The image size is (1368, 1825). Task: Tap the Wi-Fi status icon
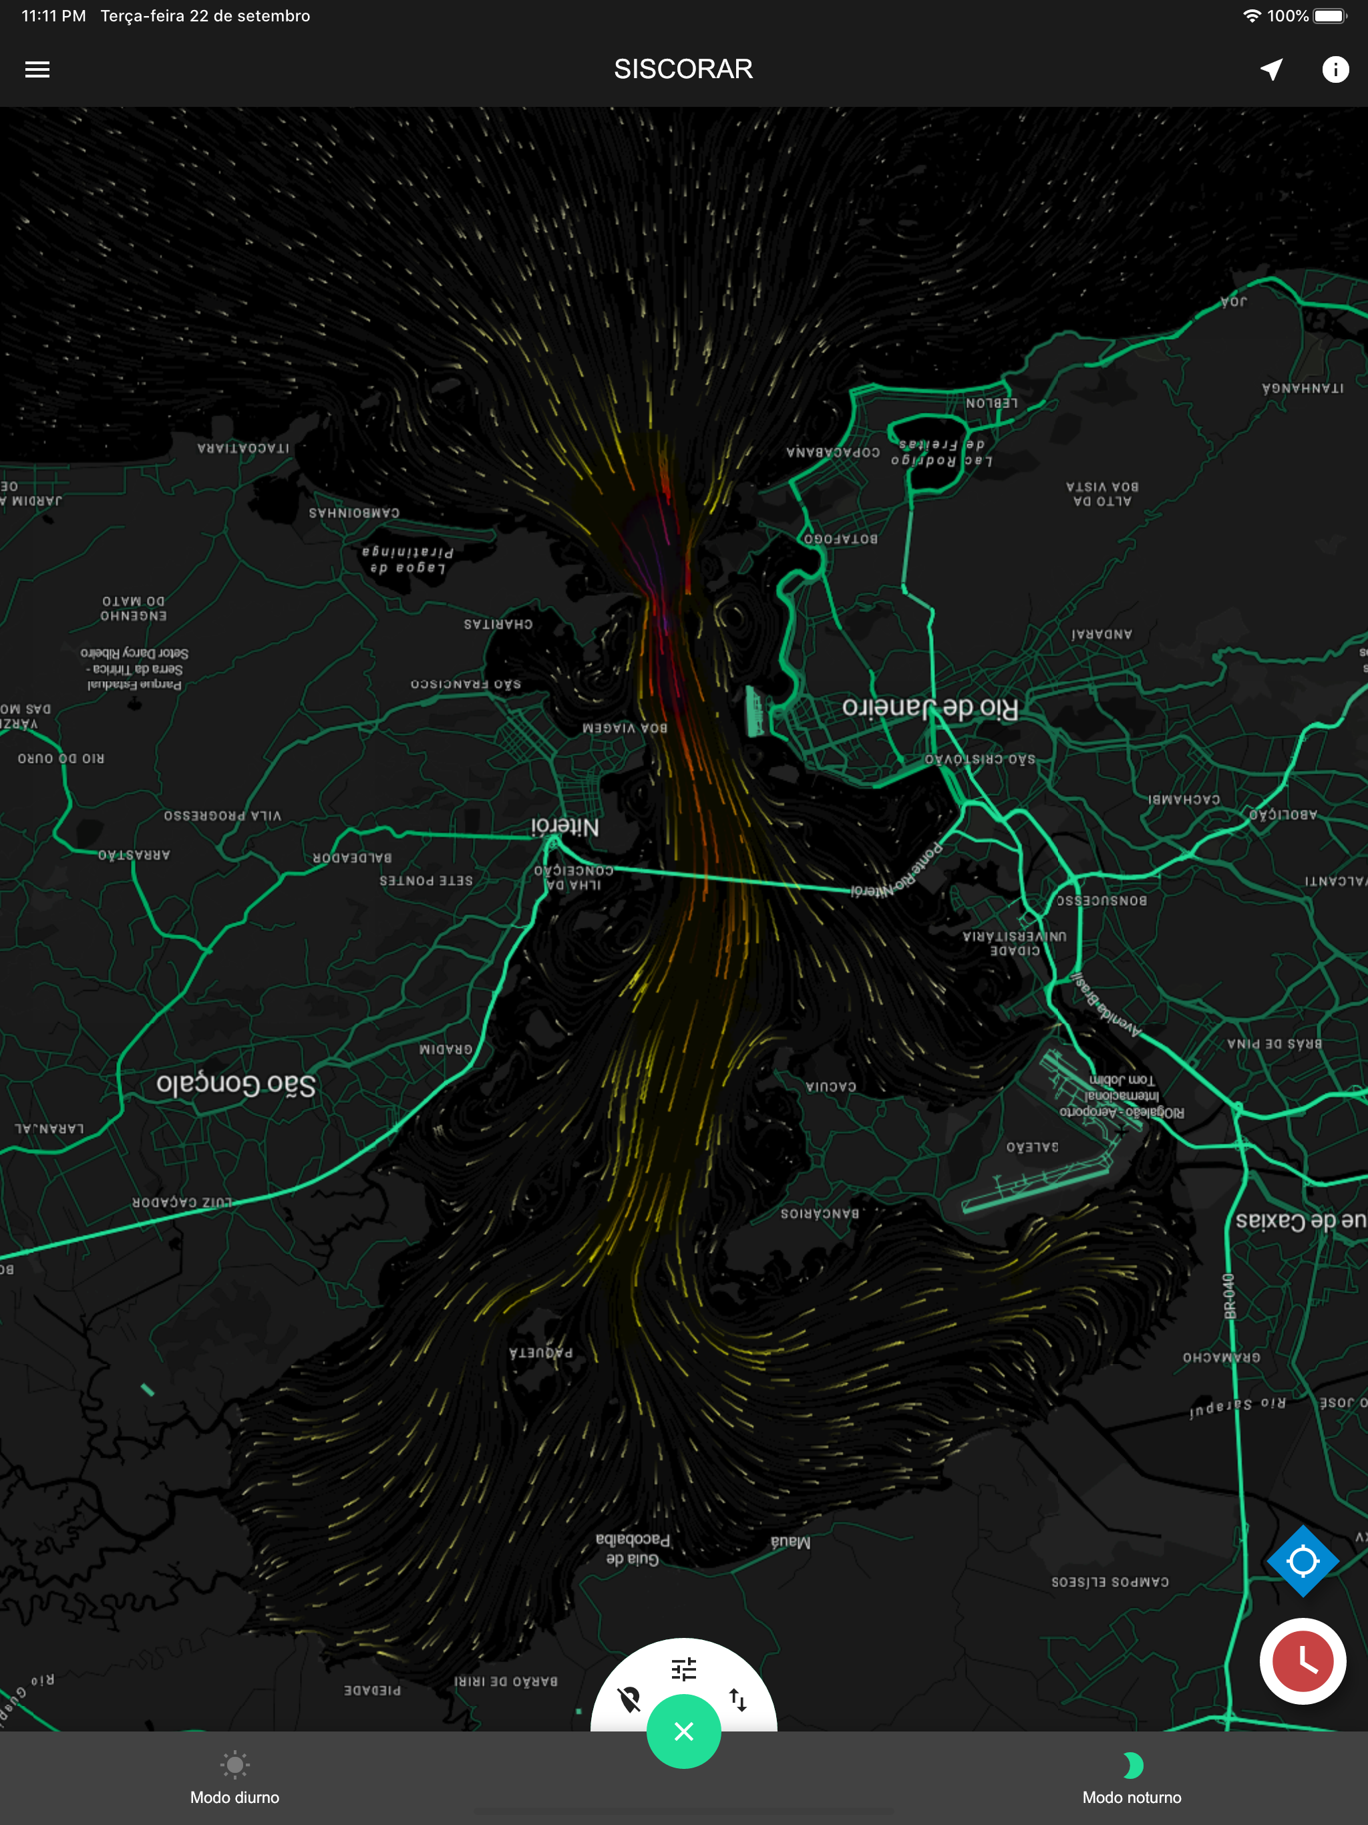(1251, 15)
